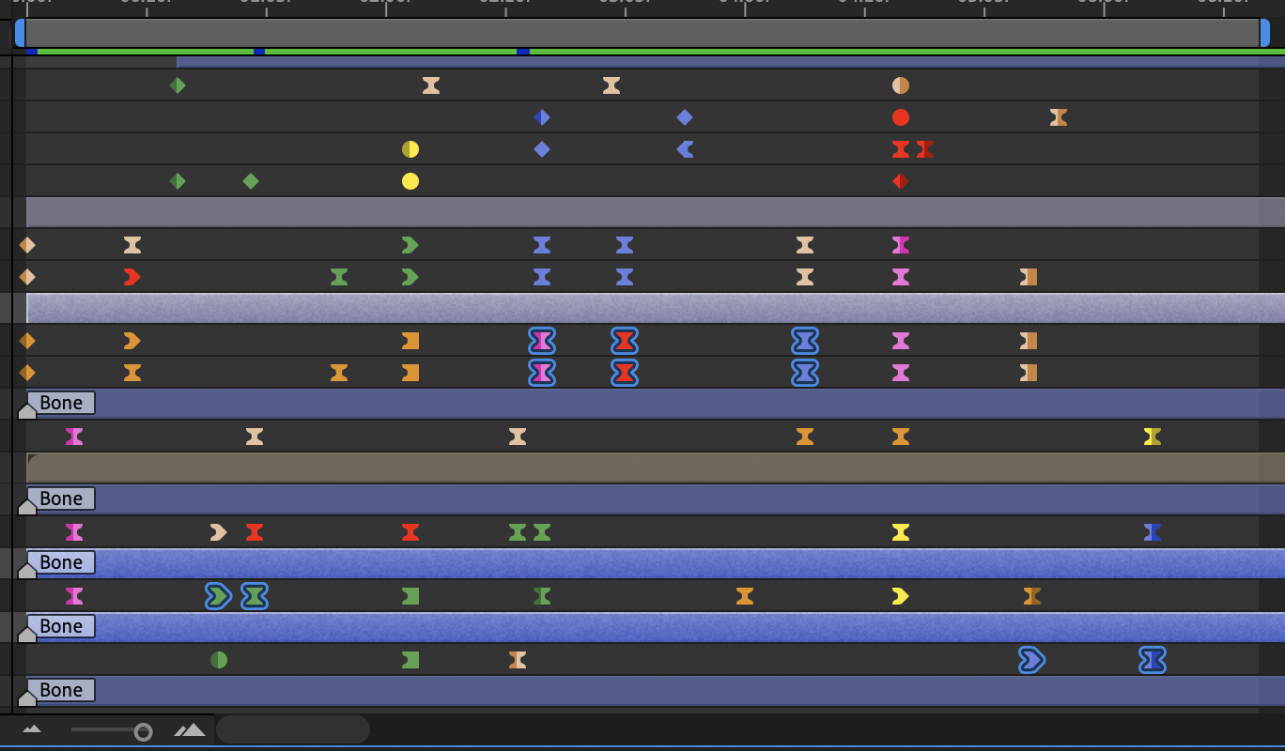The height and width of the screenshot is (751, 1285).
Task: Select orange hourglass between dark green hourglass and yellow arrow
Action: (x=745, y=596)
